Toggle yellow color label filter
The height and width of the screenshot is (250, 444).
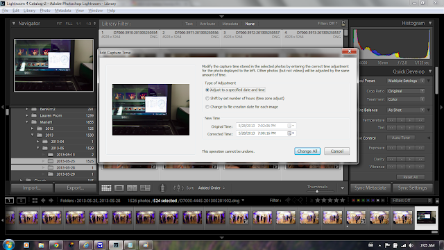[x=358, y=201]
